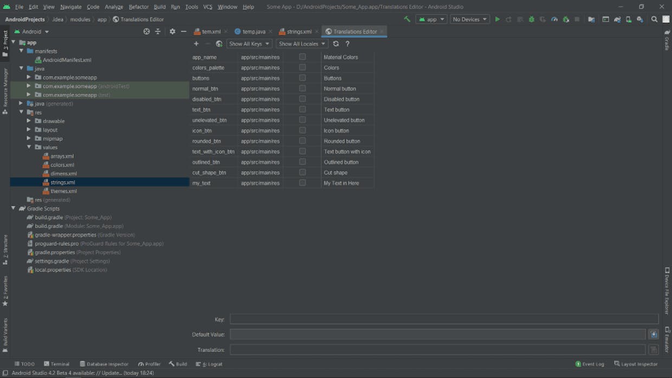The height and width of the screenshot is (378, 672).
Task: Click the Default Value input field
Action: click(437, 334)
